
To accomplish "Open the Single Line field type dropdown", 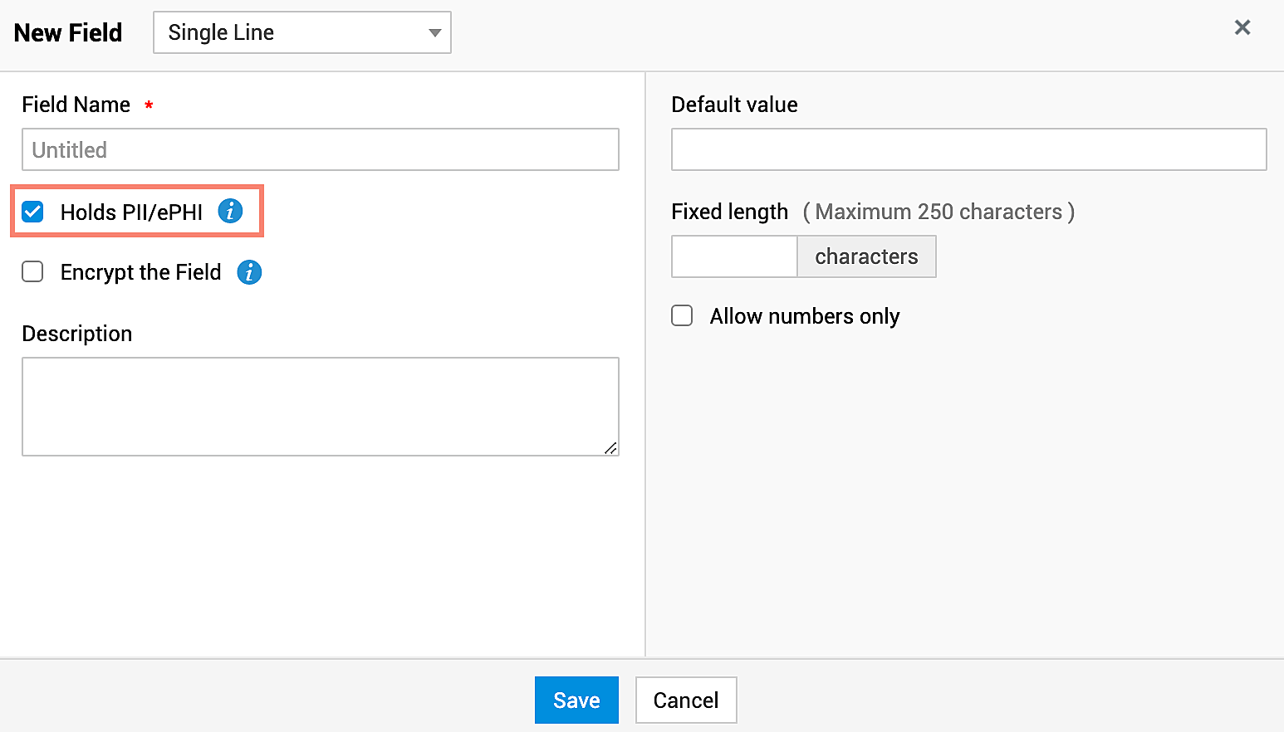I will coord(302,32).
